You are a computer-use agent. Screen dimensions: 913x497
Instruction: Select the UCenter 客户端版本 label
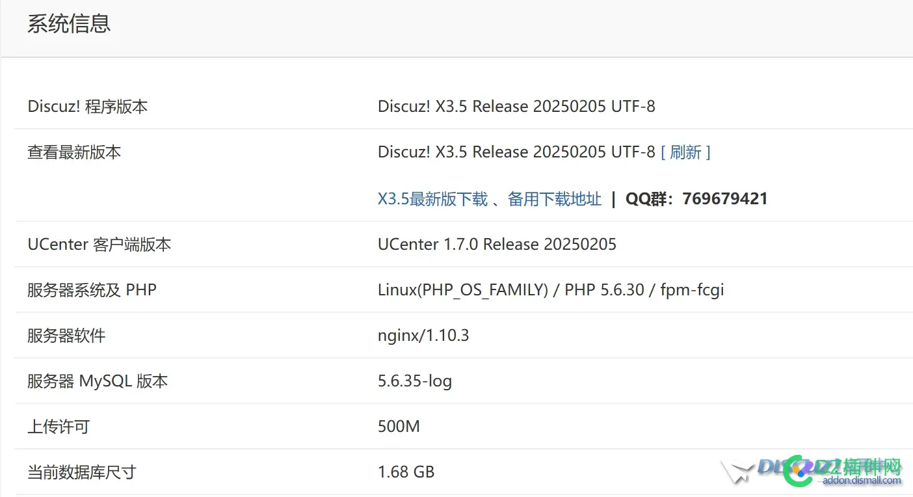(99, 245)
